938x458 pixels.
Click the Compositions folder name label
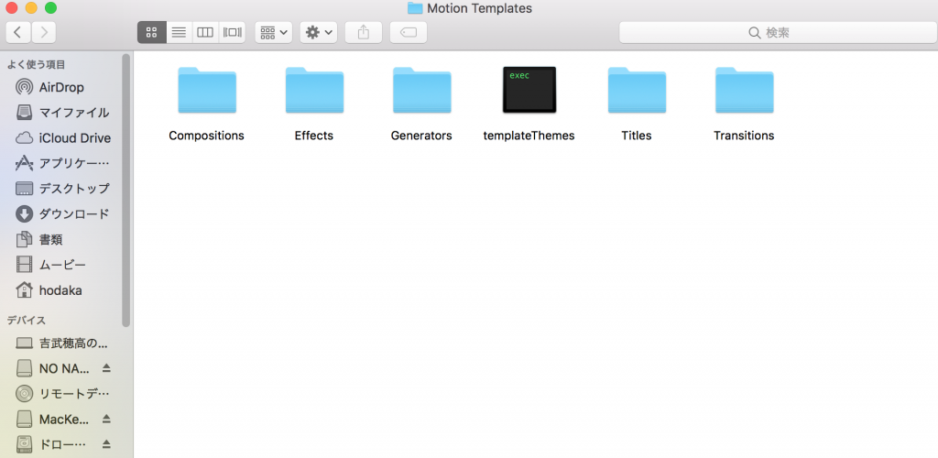click(x=206, y=136)
